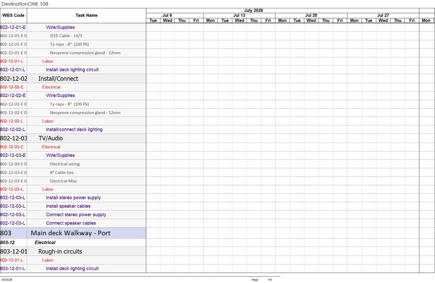The image size is (435, 283).
Task: Select Labor under 802-12-03-L
Action: pyautogui.click(x=48, y=189)
